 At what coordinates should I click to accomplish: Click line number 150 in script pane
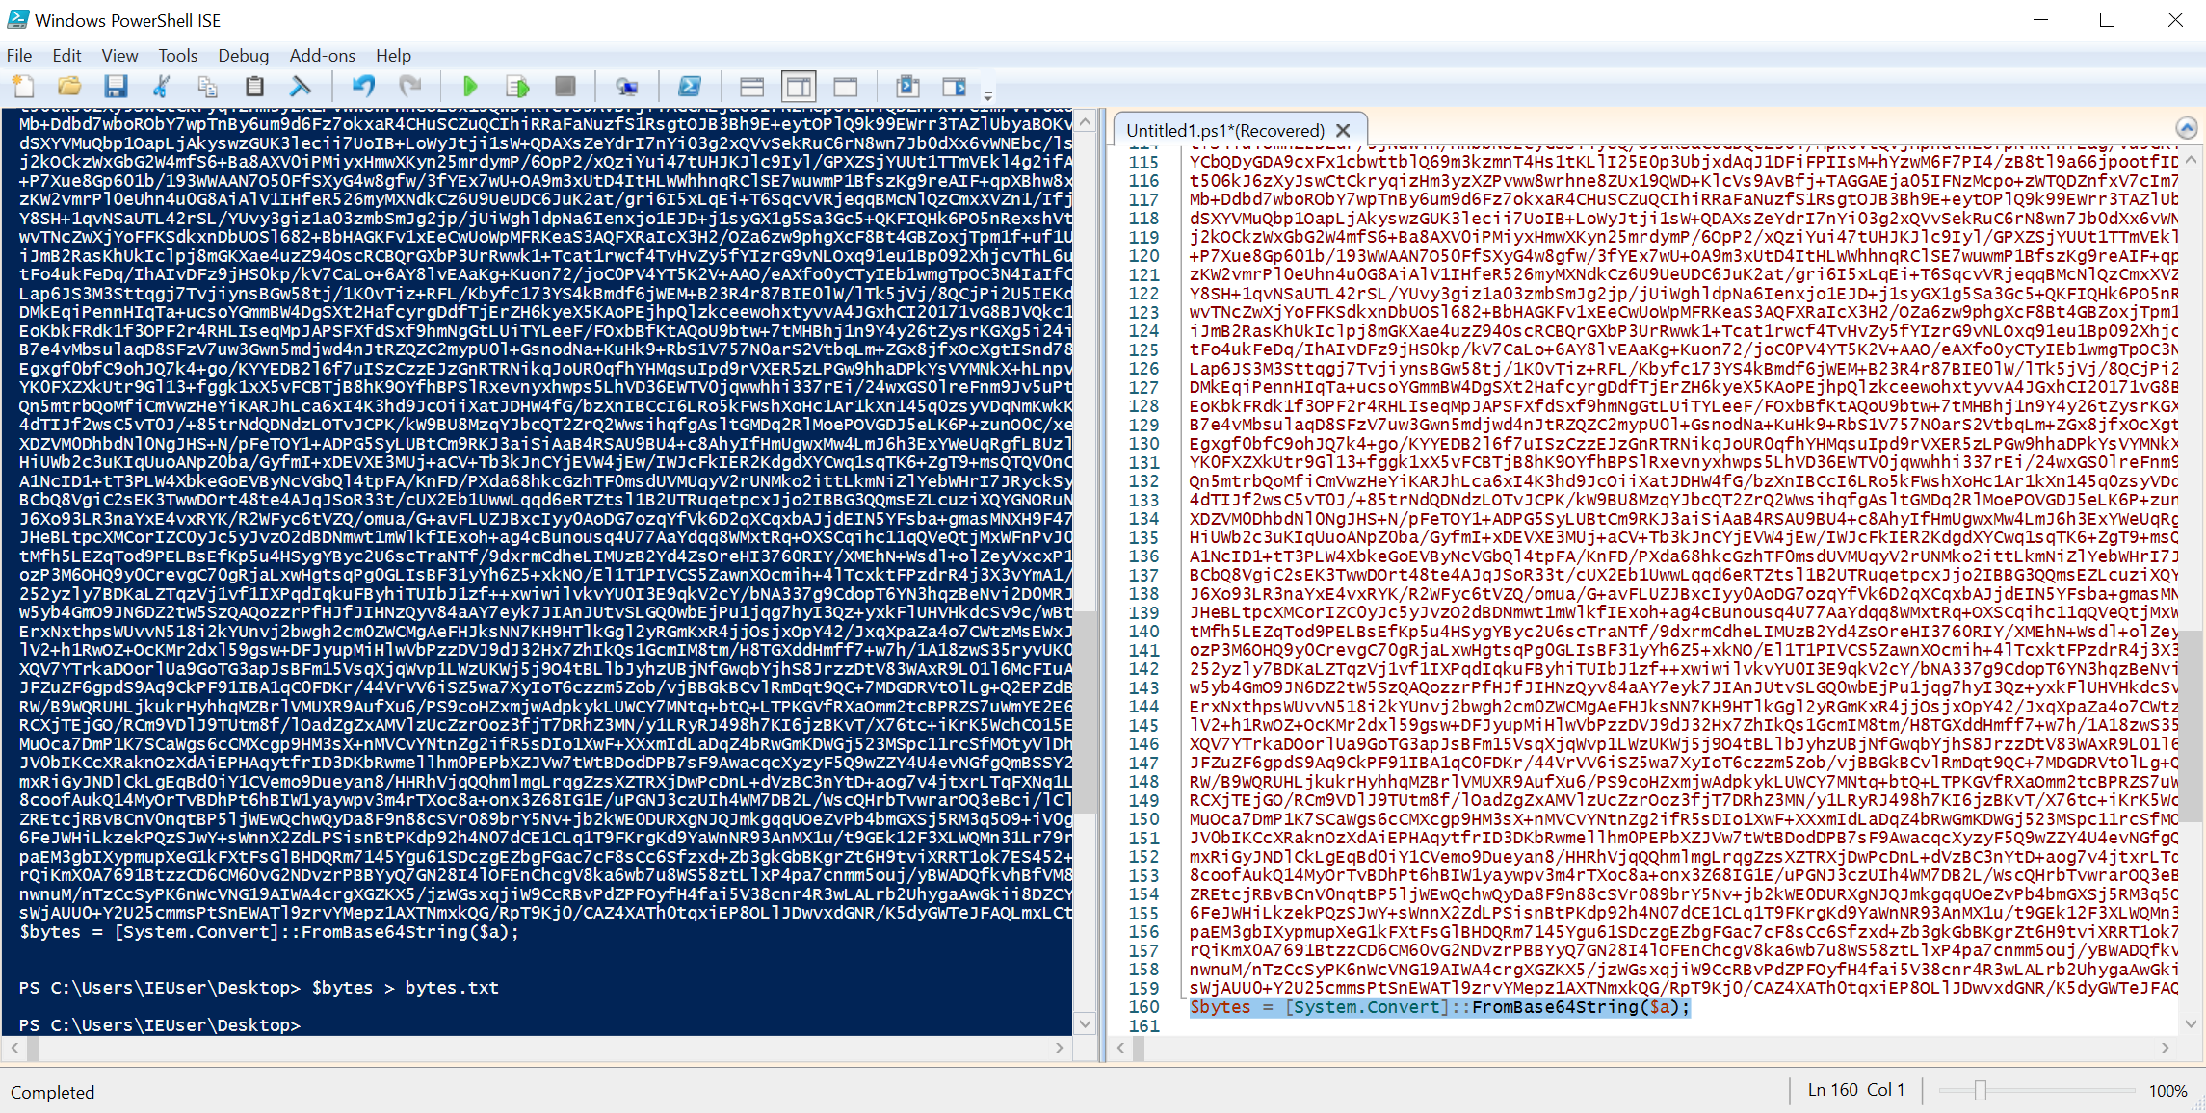click(x=1143, y=819)
